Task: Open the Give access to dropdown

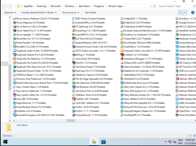Action: tap(71, 13)
